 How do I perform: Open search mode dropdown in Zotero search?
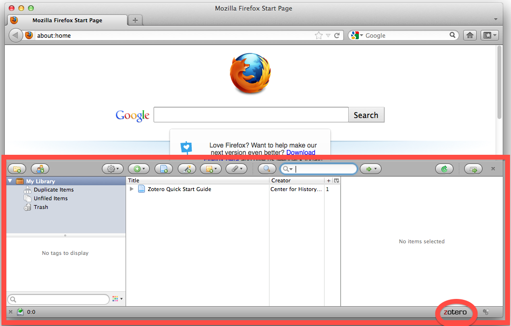pyautogui.click(x=287, y=169)
